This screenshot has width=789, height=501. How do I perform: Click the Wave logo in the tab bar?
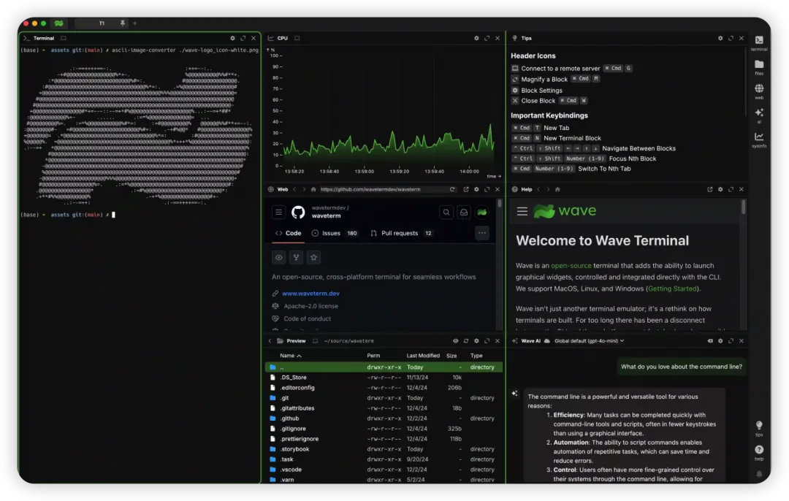[x=59, y=23]
